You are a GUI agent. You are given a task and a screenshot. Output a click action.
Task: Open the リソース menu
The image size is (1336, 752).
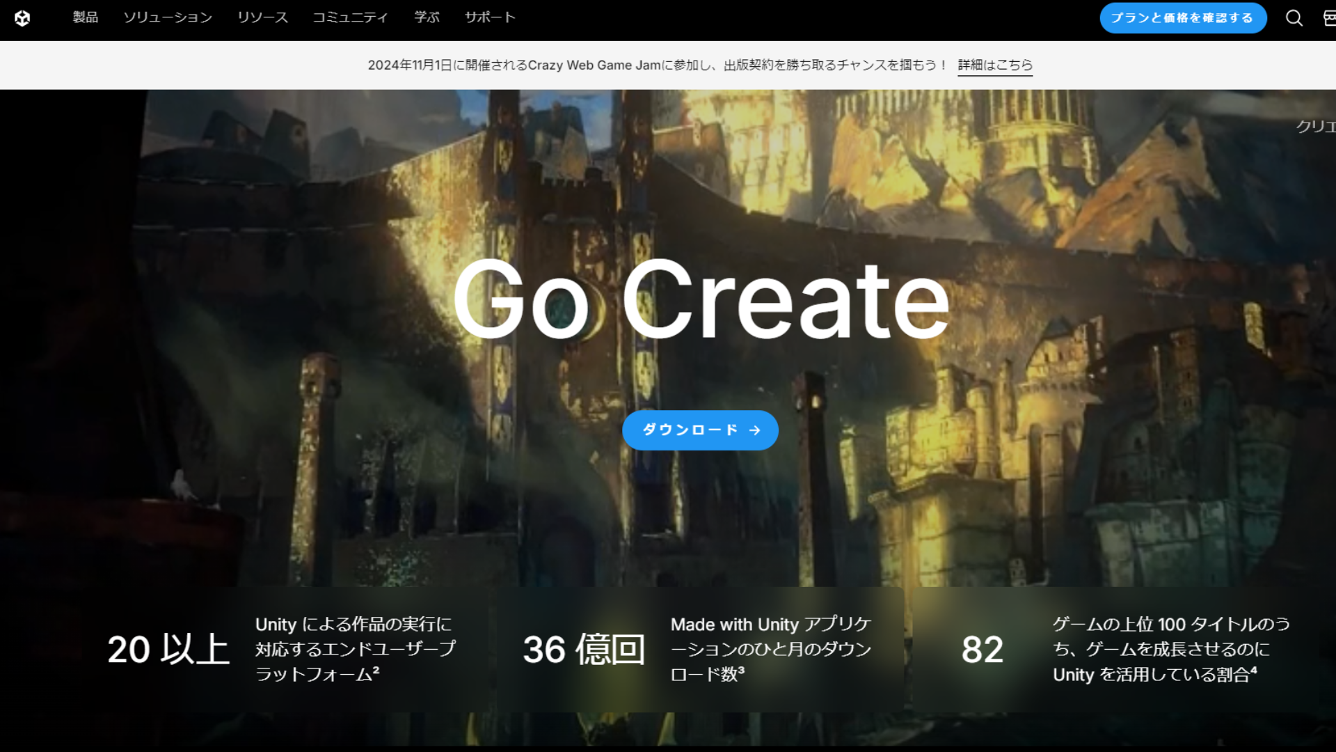(262, 17)
